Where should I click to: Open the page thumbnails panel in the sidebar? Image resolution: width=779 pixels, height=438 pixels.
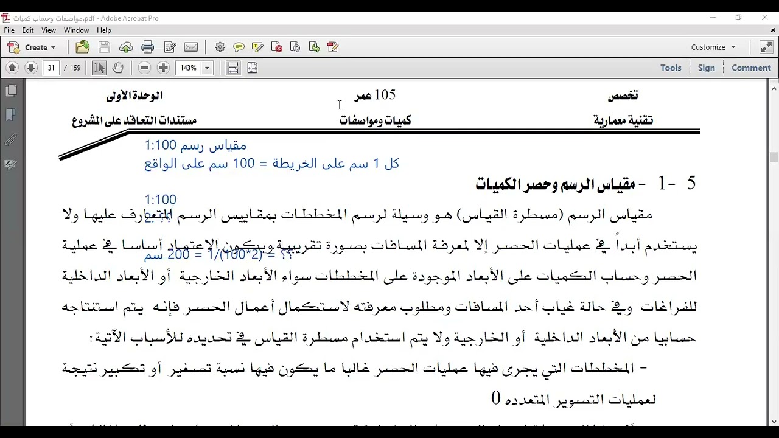[11, 91]
